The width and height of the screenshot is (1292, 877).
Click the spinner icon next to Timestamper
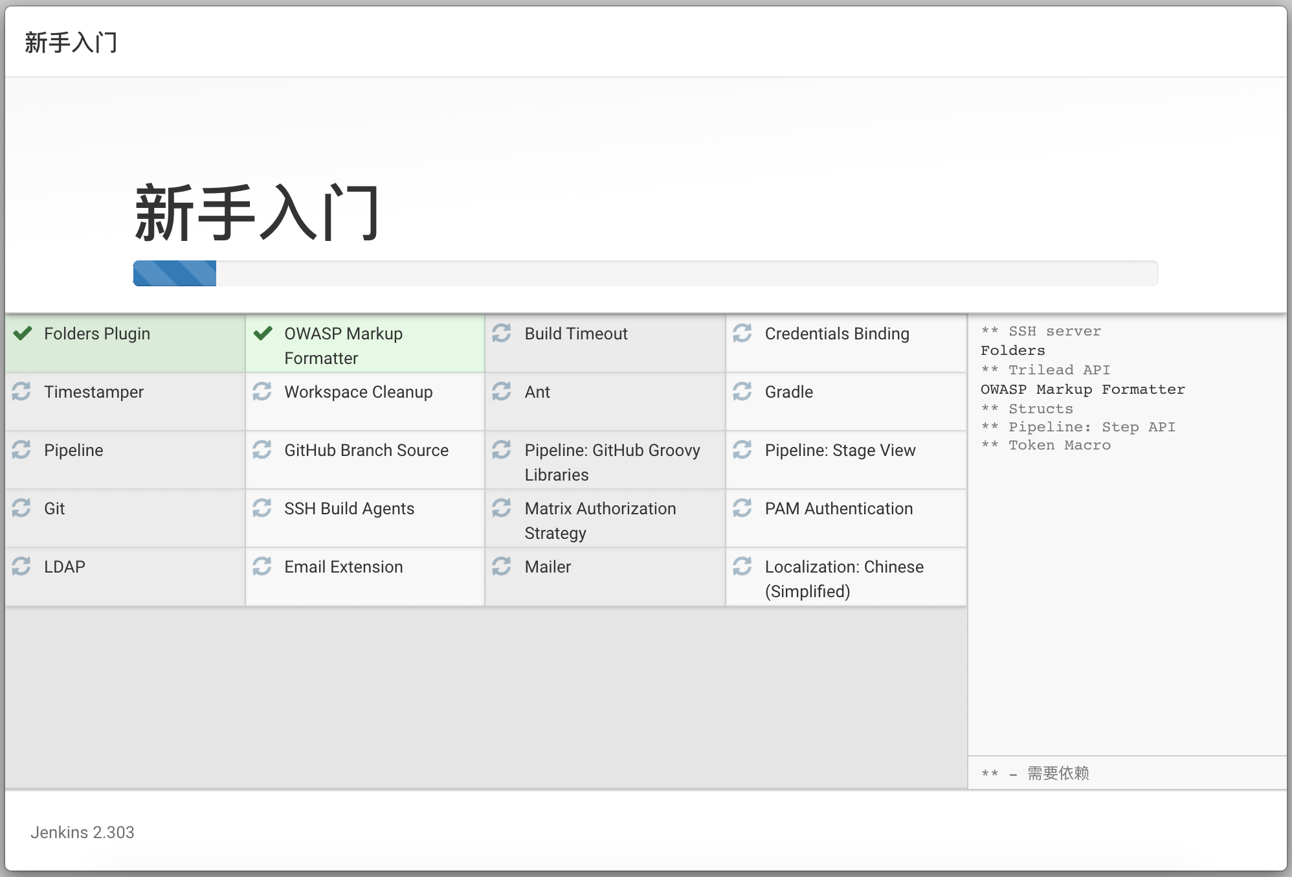click(x=21, y=391)
